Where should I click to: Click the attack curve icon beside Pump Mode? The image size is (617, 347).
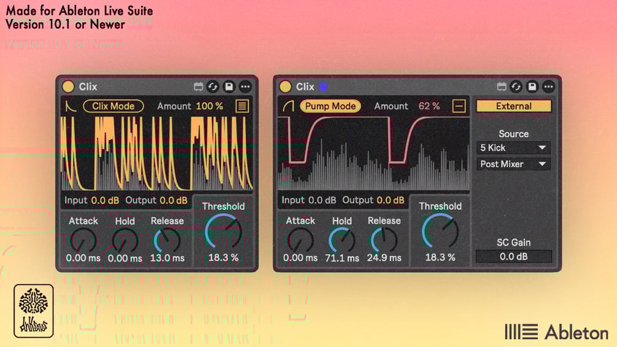[x=289, y=106]
